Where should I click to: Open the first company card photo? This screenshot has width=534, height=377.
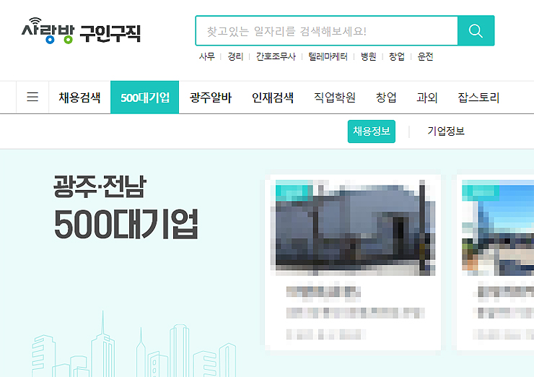[355, 227]
